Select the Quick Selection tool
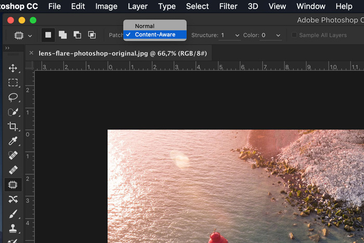Viewport: 364px width, 243px height. tap(13, 112)
